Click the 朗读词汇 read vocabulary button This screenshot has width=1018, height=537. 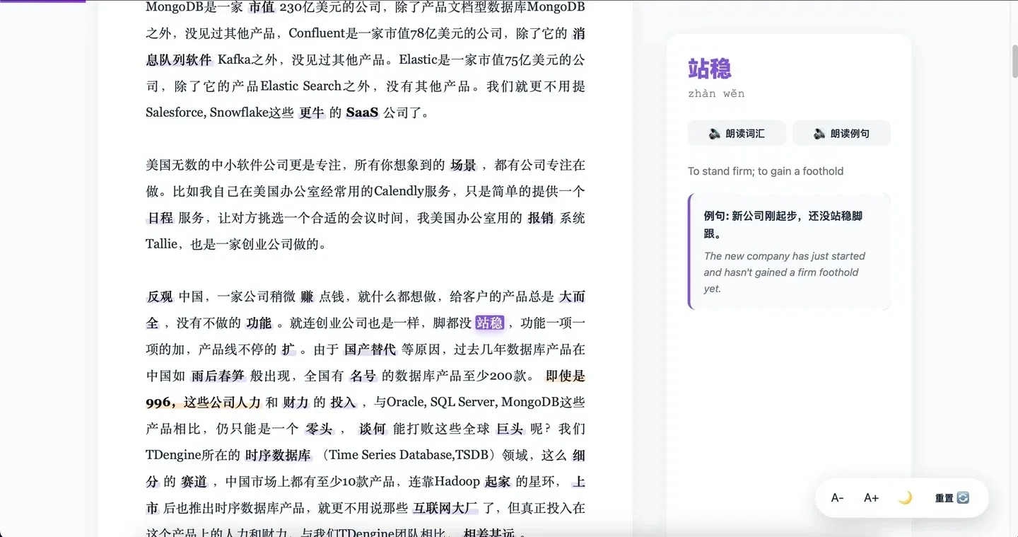737,133
